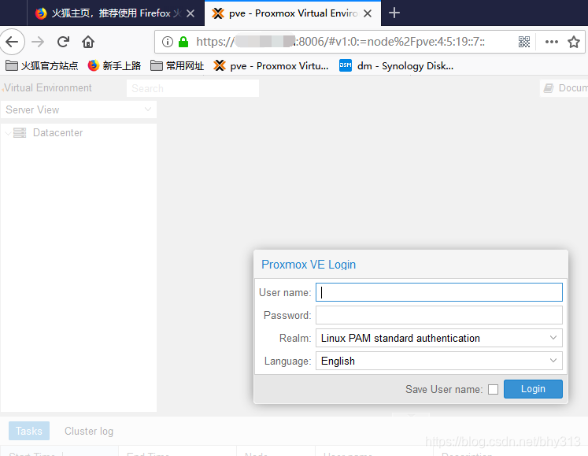Screen dimensions: 588x456
Task: Open page actions three-dots menu
Action: coord(551,42)
